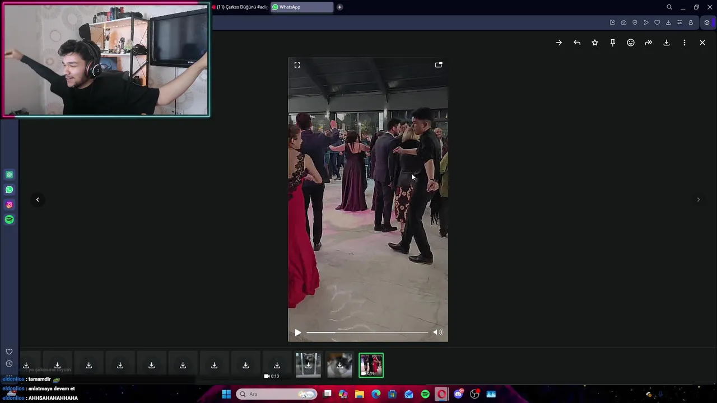Viewport: 717px width, 403px height.
Task: Switch to the Çerkes Düğünü tab
Action: point(240,7)
